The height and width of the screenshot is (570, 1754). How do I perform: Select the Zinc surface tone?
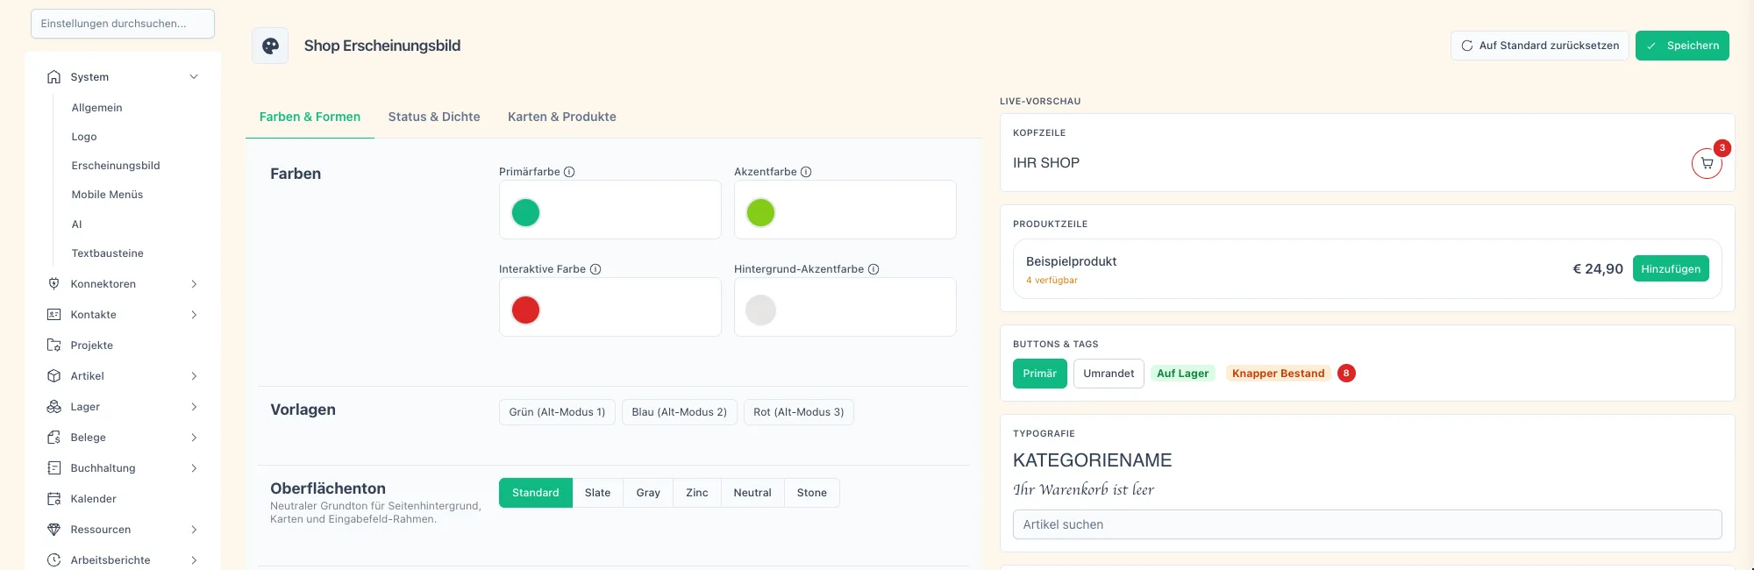(x=697, y=493)
